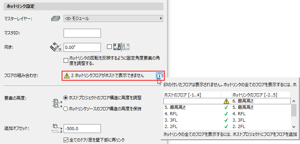Image resolution: width=300 pixels, height=144 pixels.
Task: Click the info (i) button for floor matching
Action: (x=159, y=76)
